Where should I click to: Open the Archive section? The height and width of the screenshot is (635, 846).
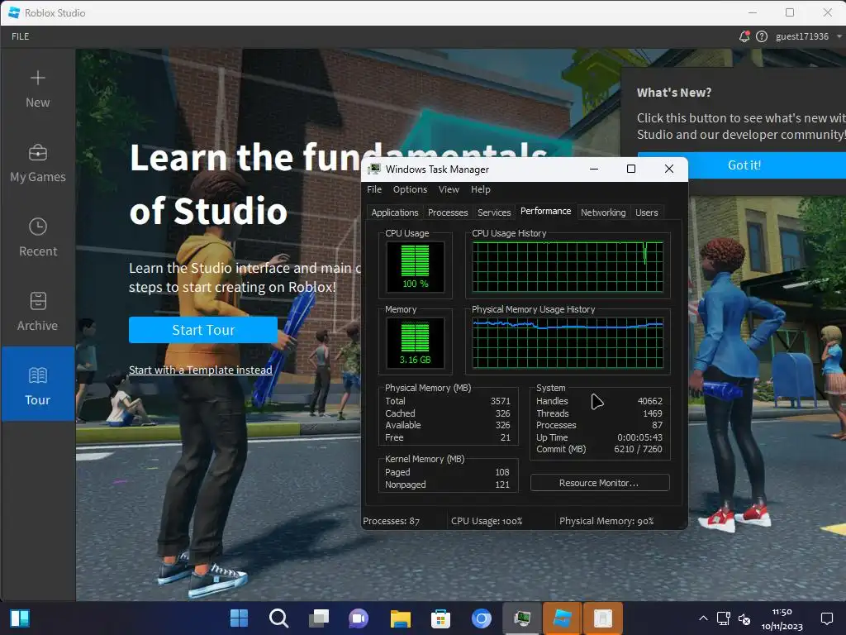tap(37, 313)
